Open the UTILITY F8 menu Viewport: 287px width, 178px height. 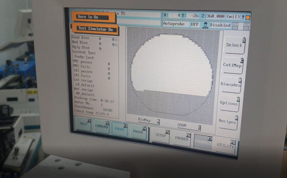click(225, 146)
